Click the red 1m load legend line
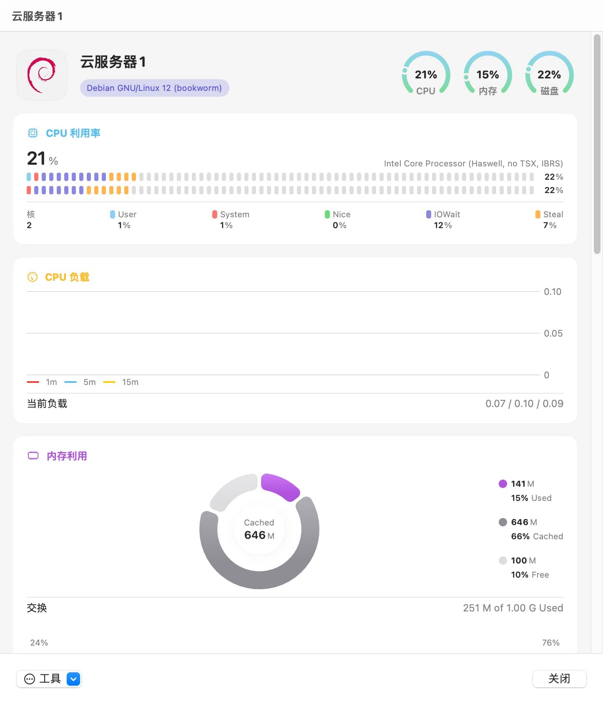This screenshot has height=704, width=603. coord(33,382)
